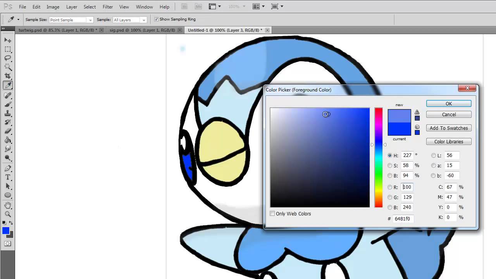Screen dimensions: 496x279
Task: Select the Horizontal Type tool
Action: pyautogui.click(x=8, y=177)
